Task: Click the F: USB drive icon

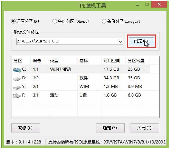Action: 17,96
